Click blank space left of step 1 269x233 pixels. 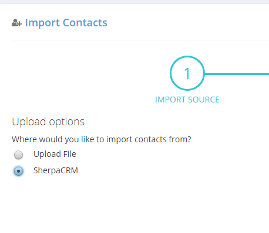pos(88,73)
